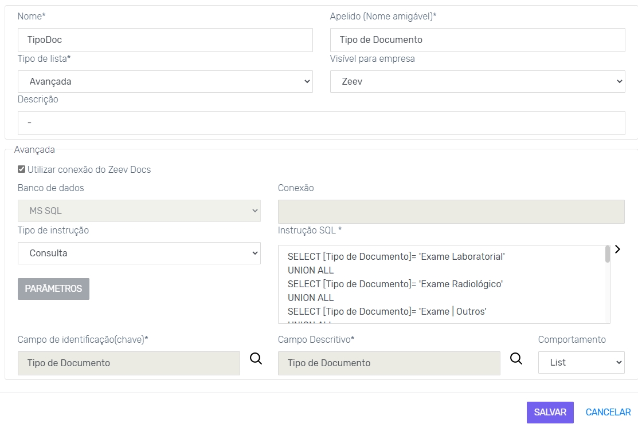Screen dimensions: 638x428
Task: Click the SALVAR button
Action: pyautogui.click(x=550, y=412)
